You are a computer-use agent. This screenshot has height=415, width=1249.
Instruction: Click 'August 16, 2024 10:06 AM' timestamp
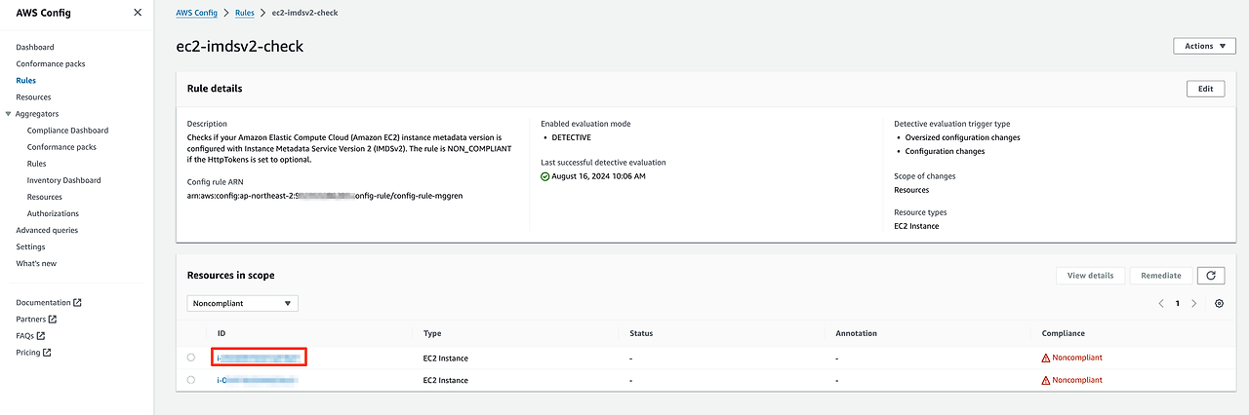[x=598, y=176]
